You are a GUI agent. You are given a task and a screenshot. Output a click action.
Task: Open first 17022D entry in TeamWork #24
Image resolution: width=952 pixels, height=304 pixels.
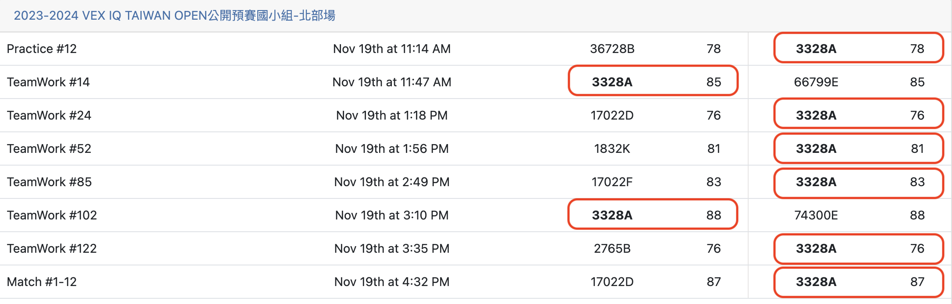[612, 115]
